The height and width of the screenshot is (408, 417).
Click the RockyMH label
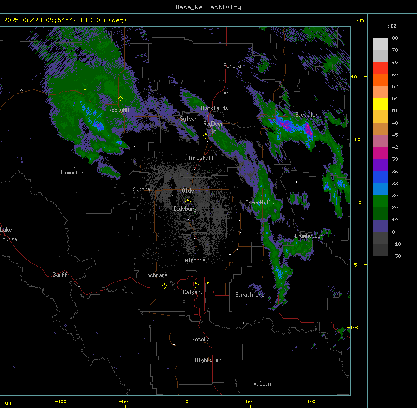pyautogui.click(x=119, y=110)
